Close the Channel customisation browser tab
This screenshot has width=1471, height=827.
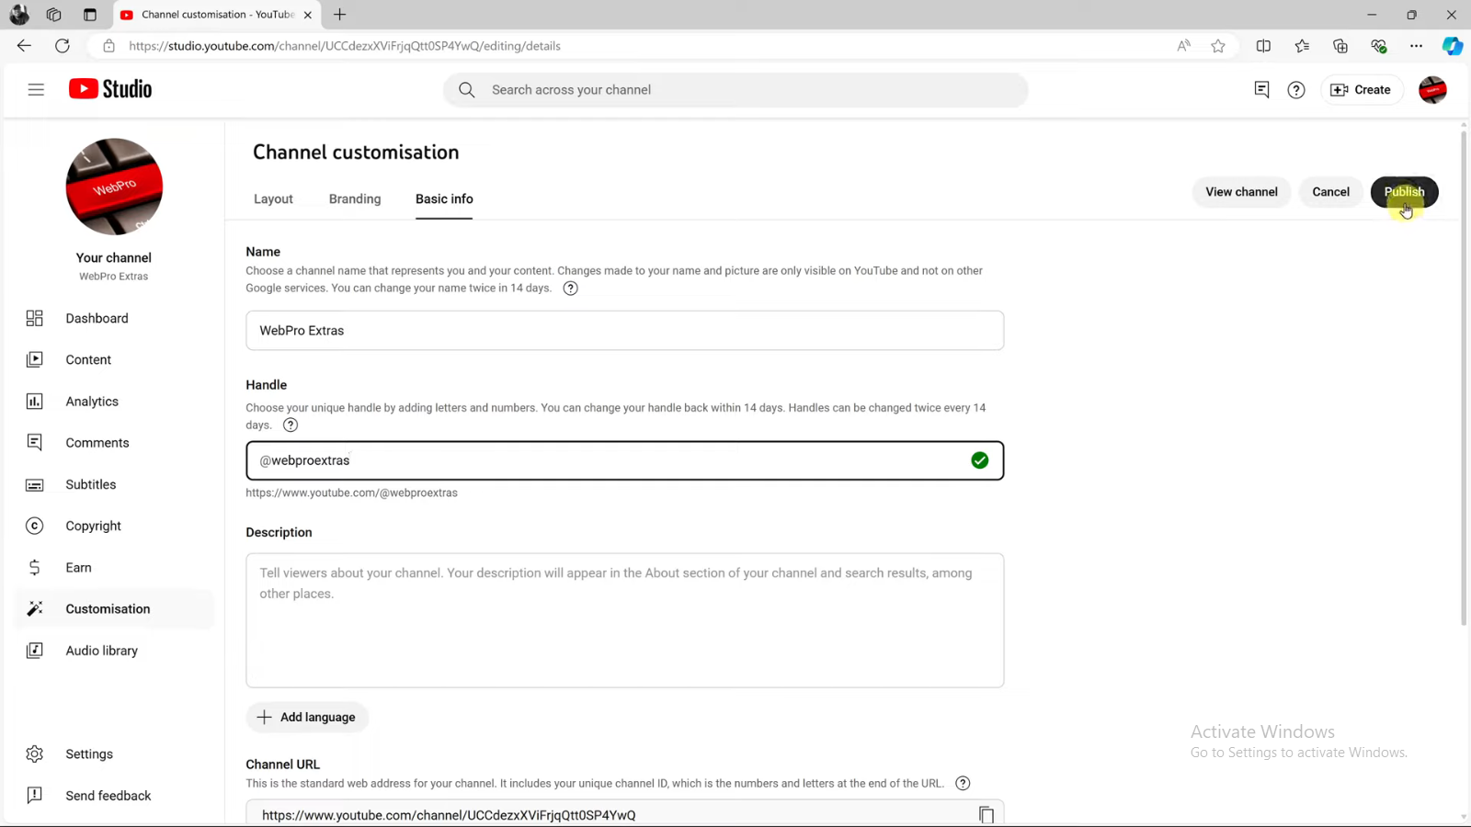tap(308, 15)
